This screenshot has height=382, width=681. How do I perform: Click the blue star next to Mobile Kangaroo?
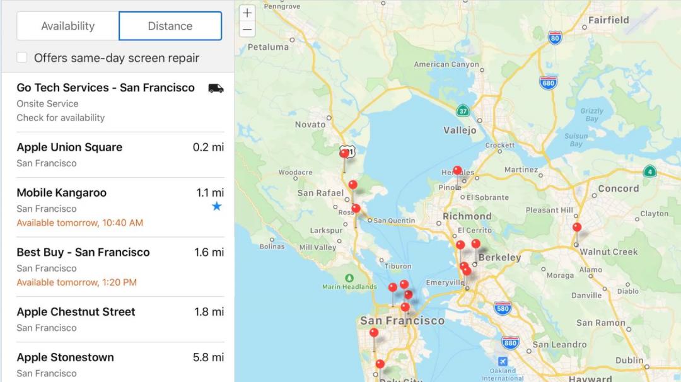point(216,206)
